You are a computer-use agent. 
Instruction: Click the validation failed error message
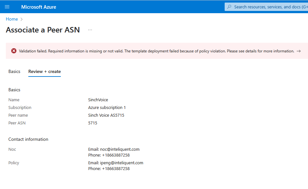coord(156,51)
